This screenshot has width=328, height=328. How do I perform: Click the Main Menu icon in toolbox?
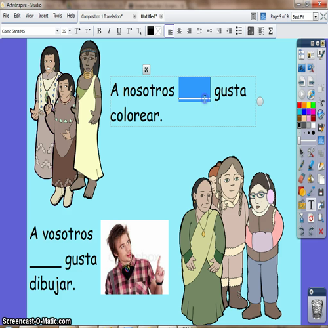(x=302, y=54)
